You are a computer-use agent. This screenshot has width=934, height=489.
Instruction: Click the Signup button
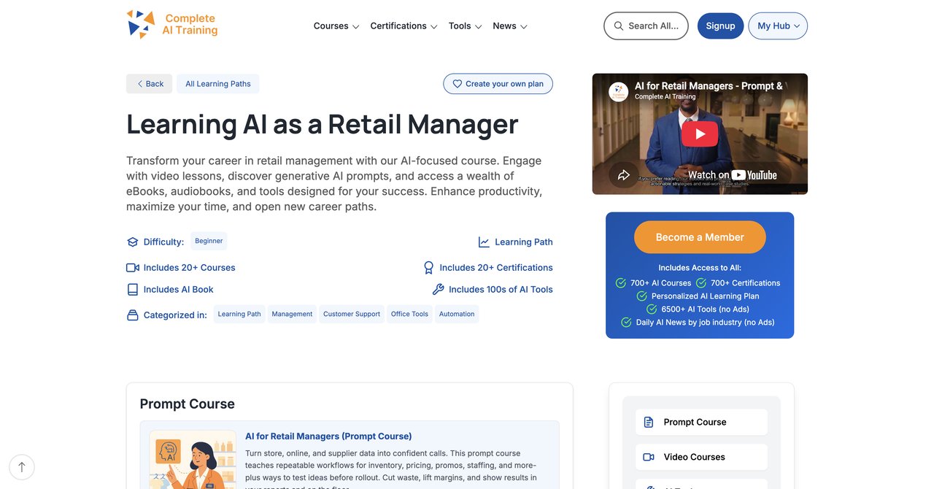click(x=720, y=26)
